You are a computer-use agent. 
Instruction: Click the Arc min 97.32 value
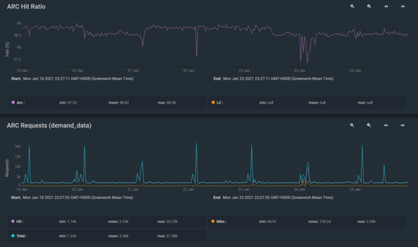[68, 102]
